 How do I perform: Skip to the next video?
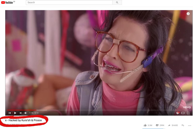(21, 113)
